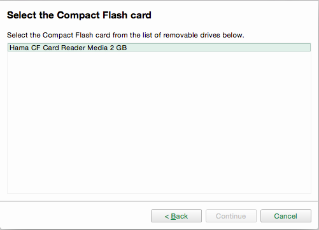The height and width of the screenshot is (230, 319).
Task: Click the removable drives instruction text
Action: click(x=125, y=35)
